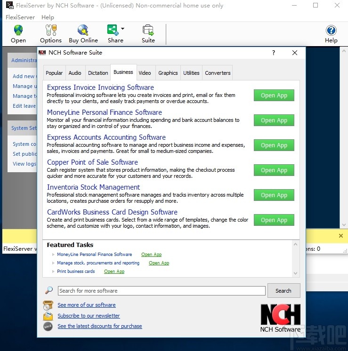Open App for CardWorks Business Card
The width and height of the screenshot is (348, 351).
pos(274,220)
